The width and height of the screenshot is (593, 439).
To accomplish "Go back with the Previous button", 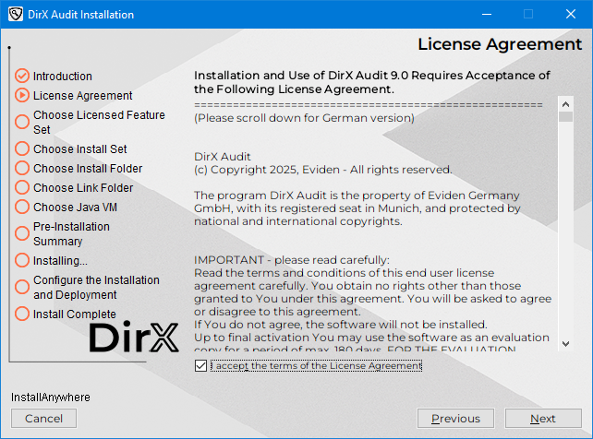I will click(x=455, y=419).
